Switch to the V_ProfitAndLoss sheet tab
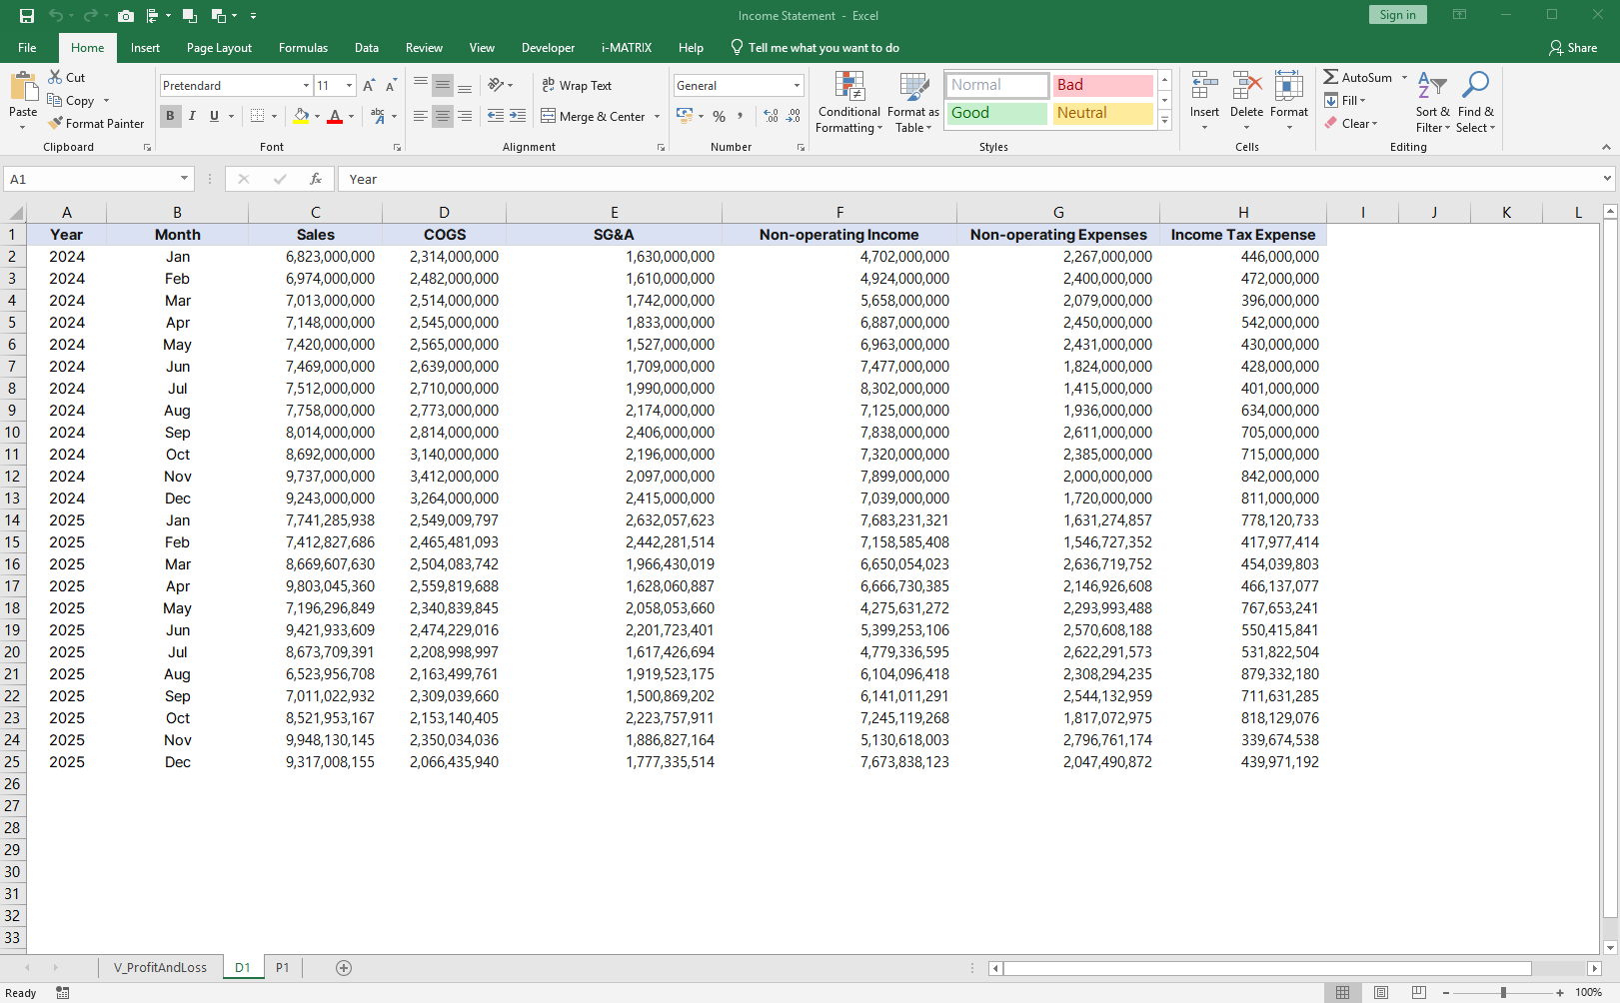1620x1003 pixels. click(160, 967)
